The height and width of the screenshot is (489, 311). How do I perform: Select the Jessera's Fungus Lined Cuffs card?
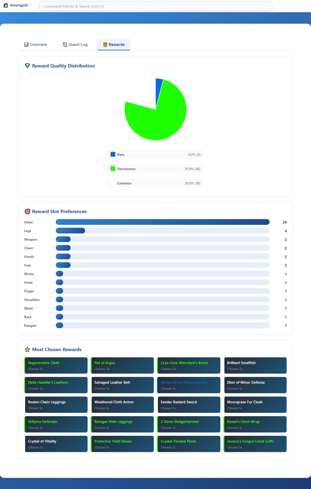[x=255, y=444]
